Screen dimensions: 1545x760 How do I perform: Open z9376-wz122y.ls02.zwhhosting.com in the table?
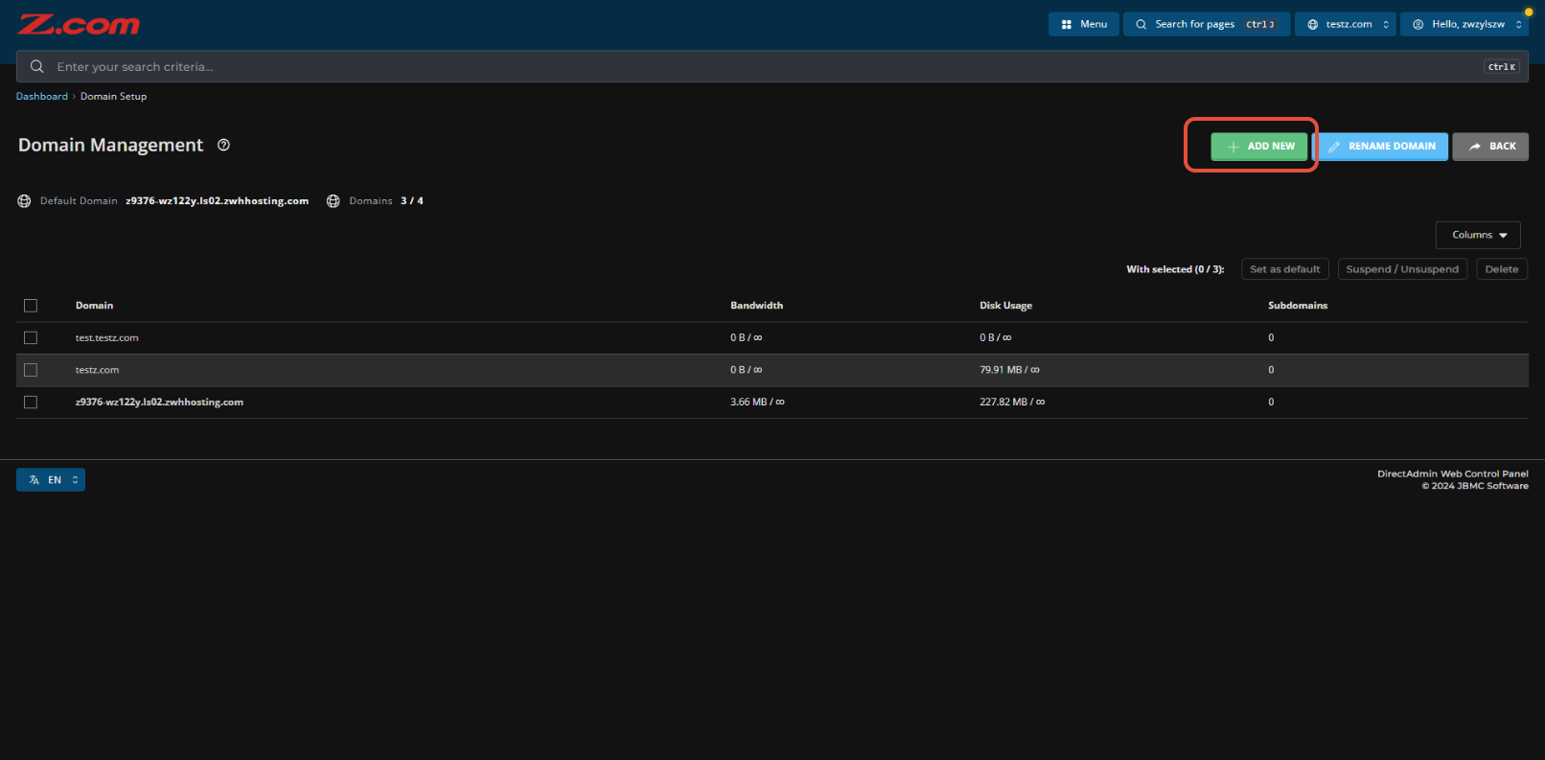[159, 403]
